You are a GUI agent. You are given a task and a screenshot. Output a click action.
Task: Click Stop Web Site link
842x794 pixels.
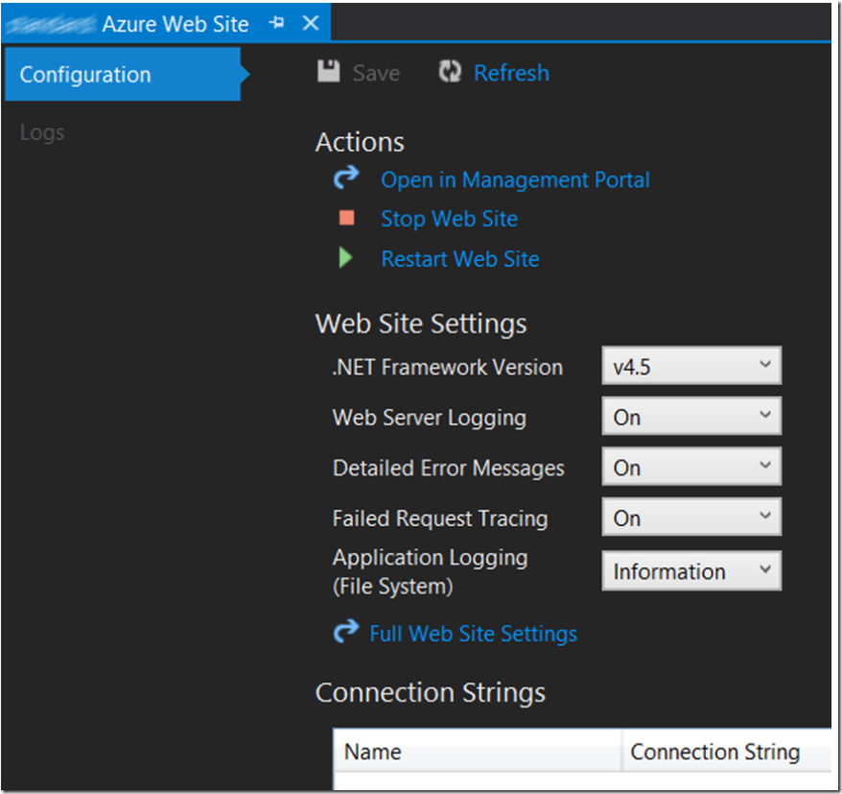pyautogui.click(x=449, y=219)
